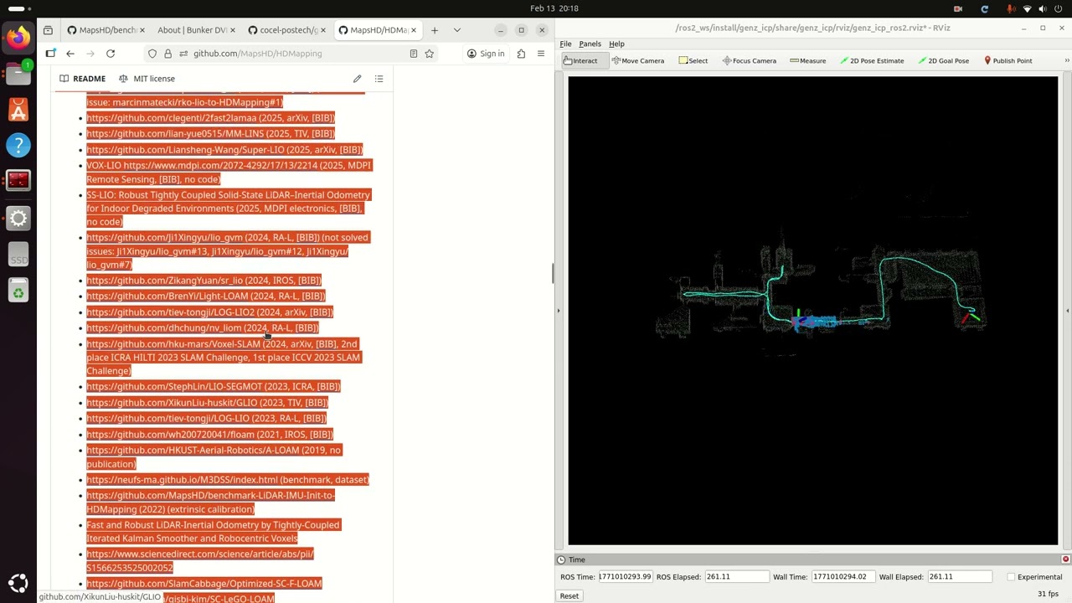The height and width of the screenshot is (603, 1072).
Task: Open the Trash in the dock
Action: coord(18,291)
